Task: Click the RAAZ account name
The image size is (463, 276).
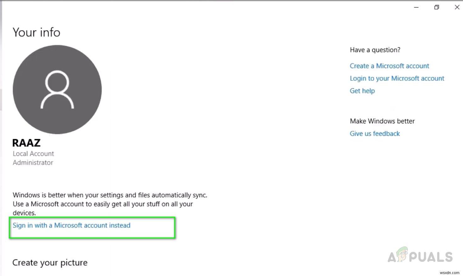Action: click(26, 143)
